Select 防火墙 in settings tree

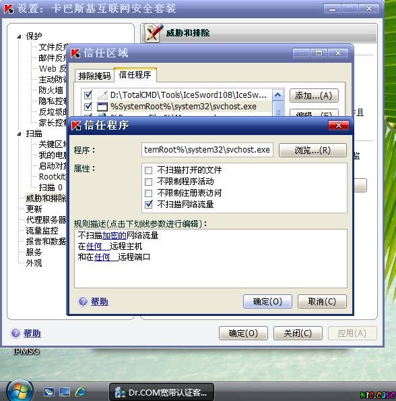[51, 90]
